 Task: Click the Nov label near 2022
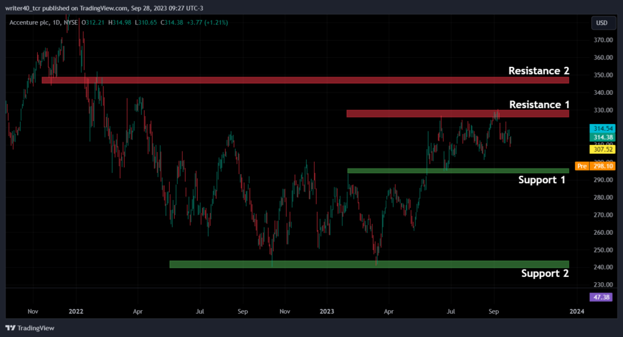(33, 311)
